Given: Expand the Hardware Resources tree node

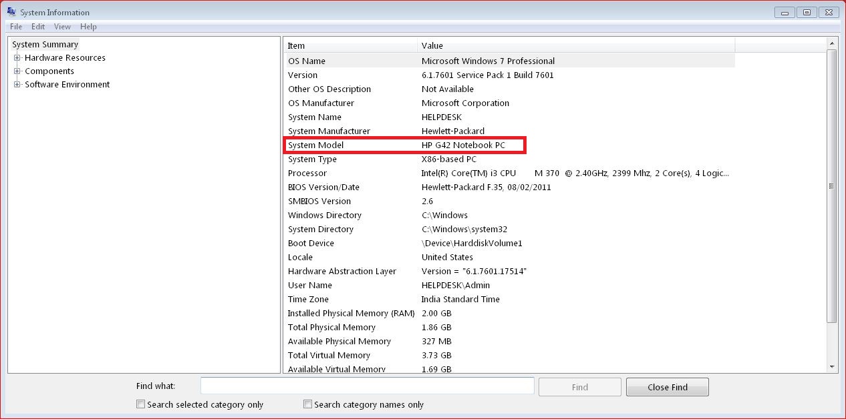Looking at the screenshot, I should [x=16, y=57].
